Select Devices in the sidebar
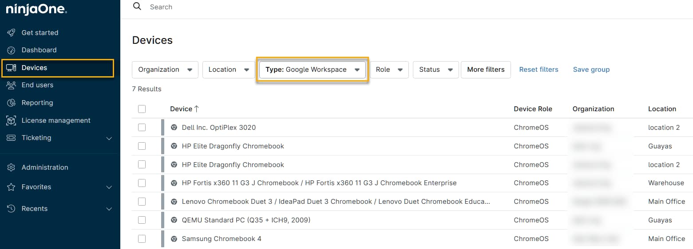The image size is (693, 249). pos(58,68)
